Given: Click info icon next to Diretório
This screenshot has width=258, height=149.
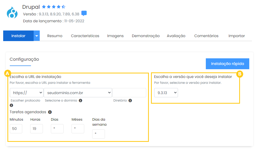Looking at the screenshot, I should click(x=130, y=100).
